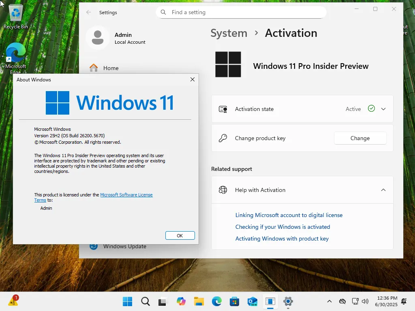Open the Start menu
Viewport: 415px width, 311px height.
tap(127, 301)
